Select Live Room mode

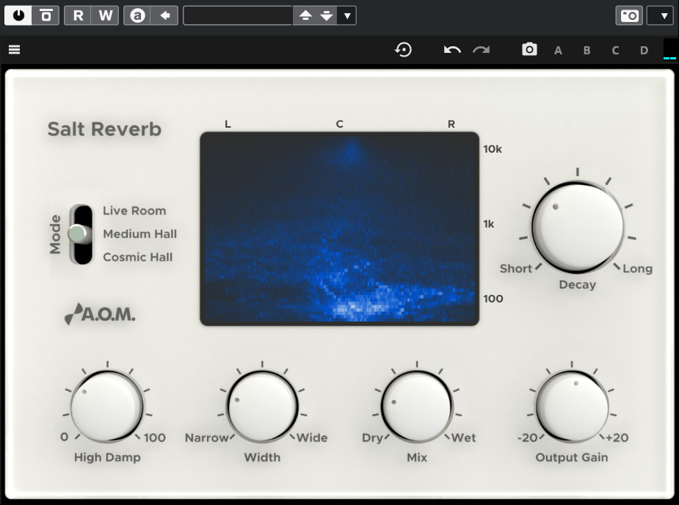134,211
